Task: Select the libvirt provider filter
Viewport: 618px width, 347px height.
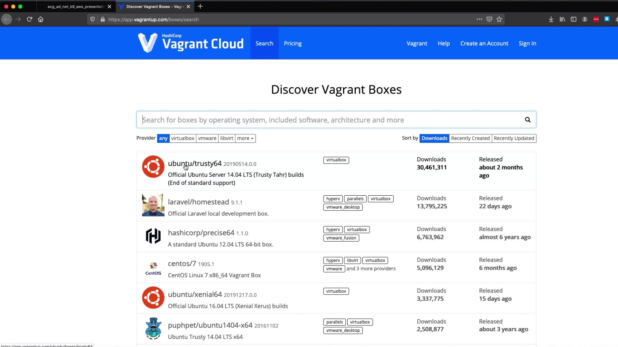Action: 227,138
